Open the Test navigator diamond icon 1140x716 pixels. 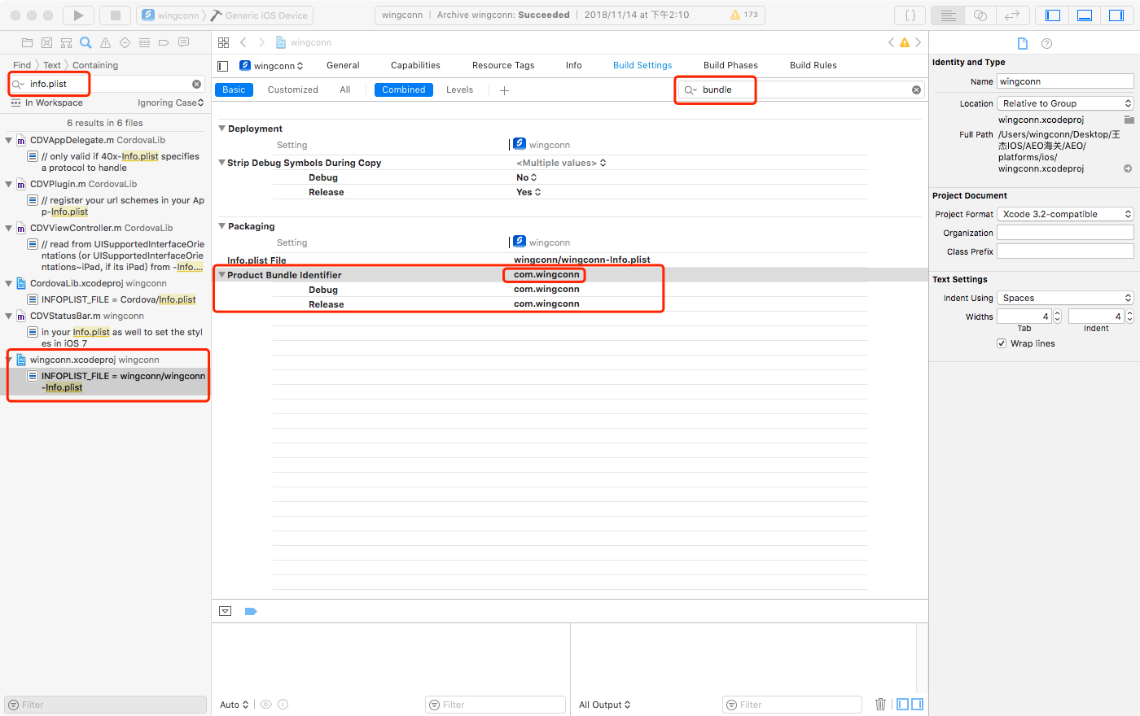tap(125, 42)
